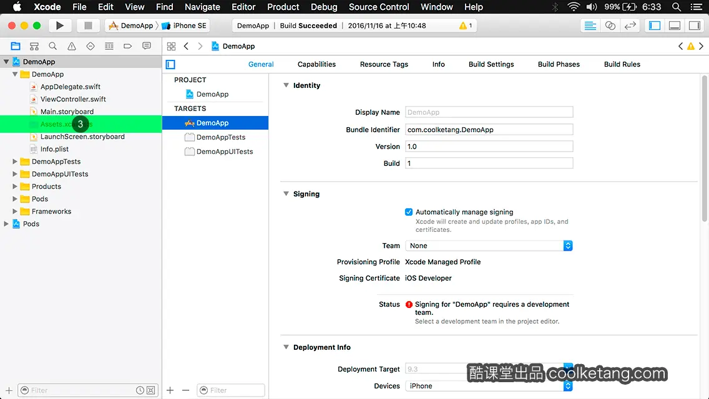
Task: Show related items grid icon
Action: 171,46
